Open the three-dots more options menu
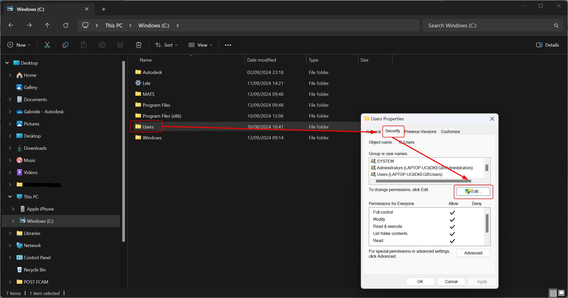Screen dimensions: 568x298 (x=228, y=45)
